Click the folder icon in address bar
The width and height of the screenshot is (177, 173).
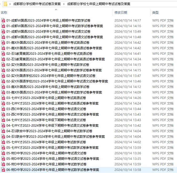pos(5,4)
